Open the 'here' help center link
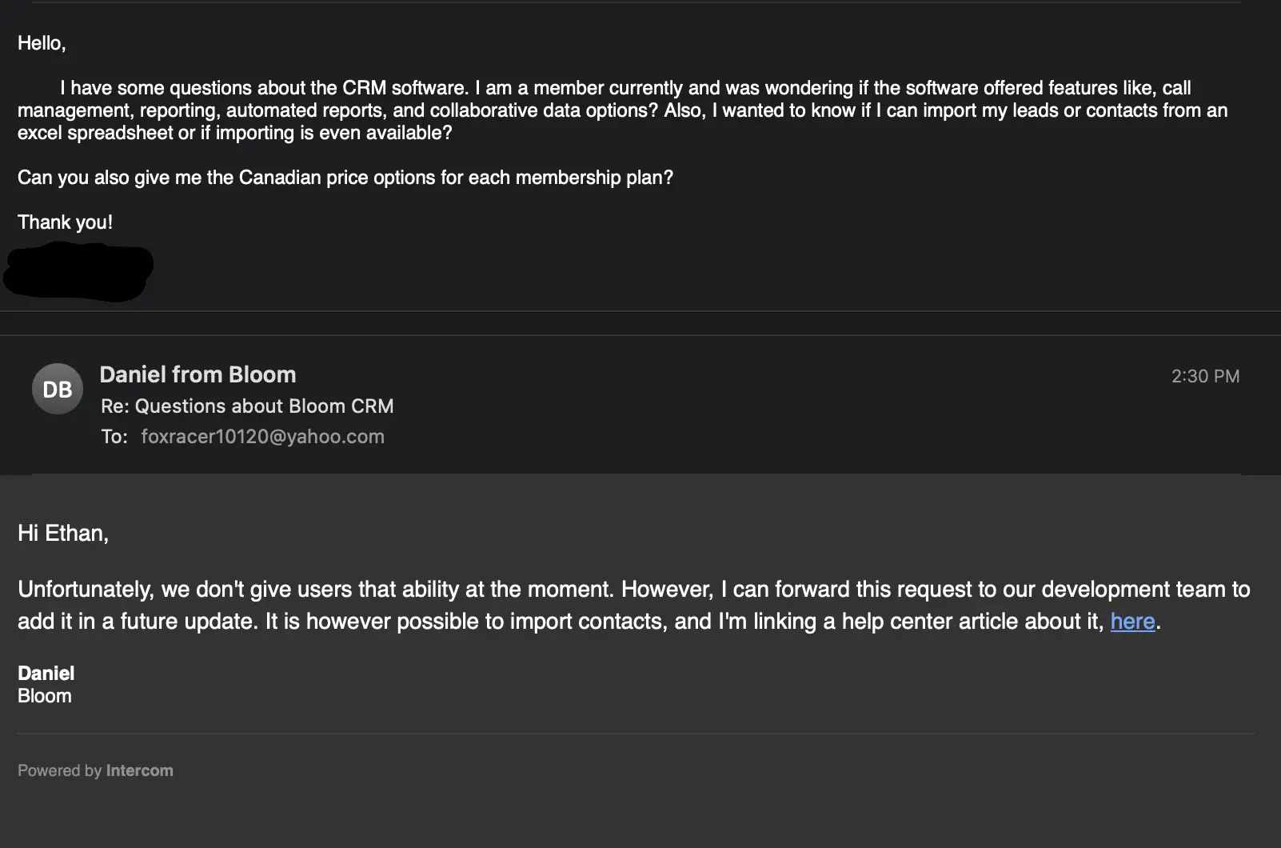Viewport: 1281px width, 848px height. pos(1132,622)
